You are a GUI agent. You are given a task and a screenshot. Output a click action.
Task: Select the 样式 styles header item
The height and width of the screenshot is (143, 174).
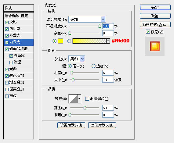[x=19, y=8]
